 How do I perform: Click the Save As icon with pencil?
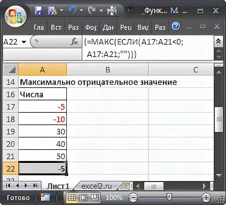coord(52,11)
